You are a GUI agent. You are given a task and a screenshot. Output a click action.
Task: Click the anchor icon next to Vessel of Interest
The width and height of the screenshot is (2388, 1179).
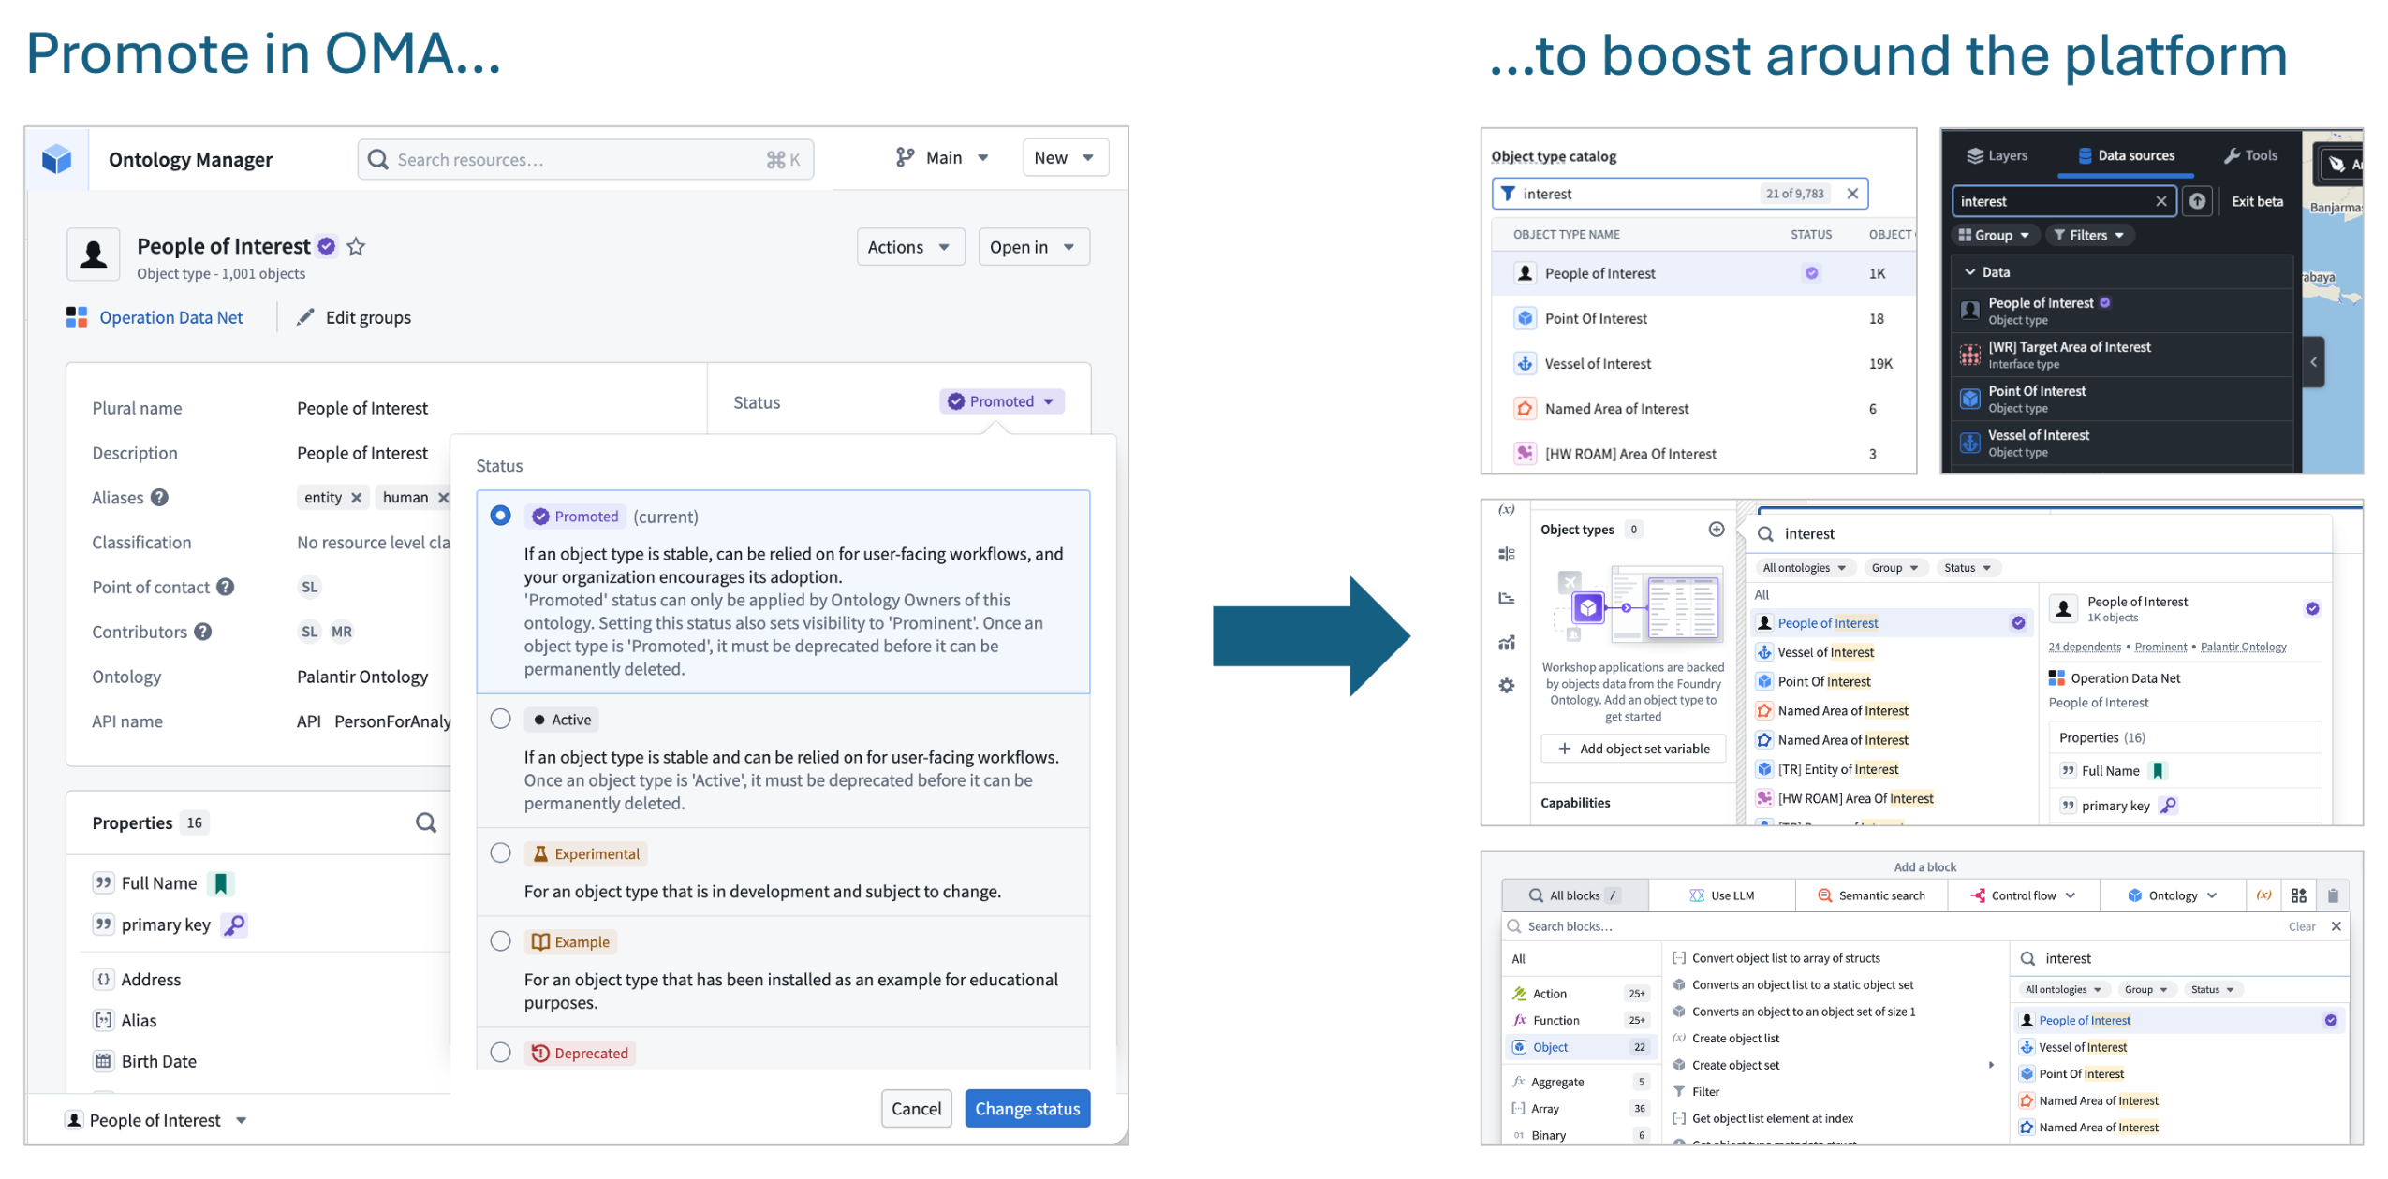click(x=1525, y=363)
